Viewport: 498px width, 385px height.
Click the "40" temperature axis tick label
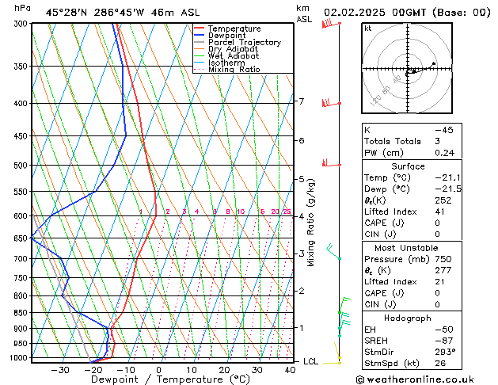(x=290, y=370)
